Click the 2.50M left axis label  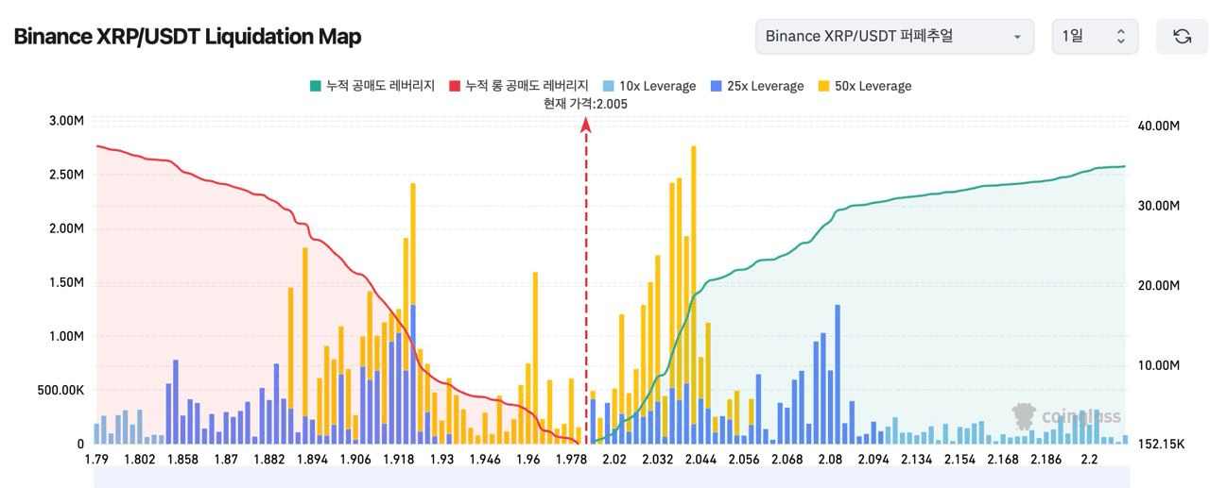click(x=66, y=175)
